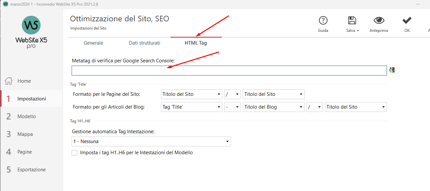Click the WebSite X5 Pro logo
The width and height of the screenshot is (430, 191).
(31, 32)
